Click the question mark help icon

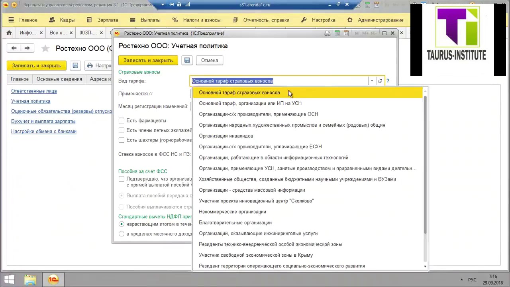[x=388, y=81]
